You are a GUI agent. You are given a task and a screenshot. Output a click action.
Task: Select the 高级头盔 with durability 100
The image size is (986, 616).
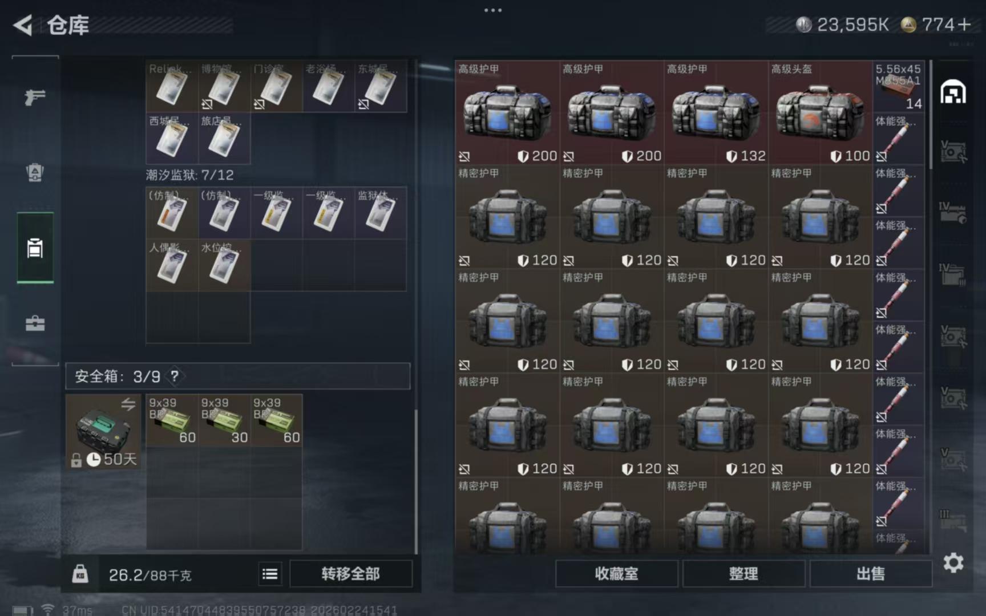(x=821, y=112)
